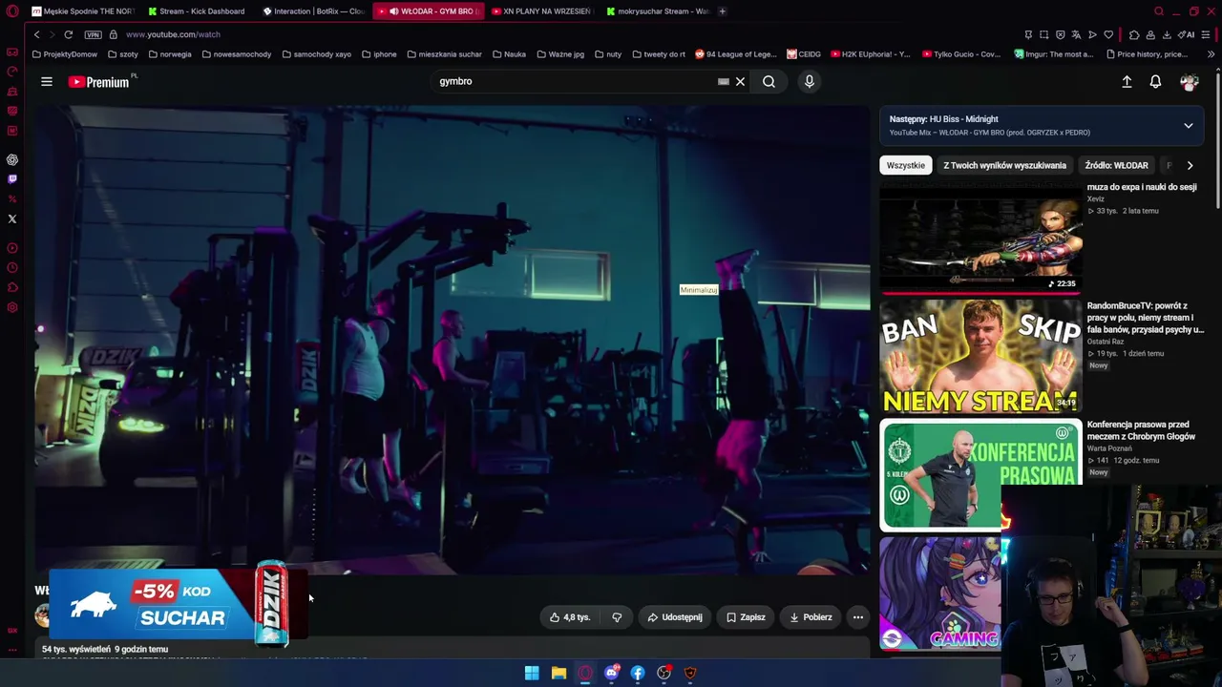Open more video actions three-dot menu
The width and height of the screenshot is (1222, 687).
pyautogui.click(x=858, y=617)
